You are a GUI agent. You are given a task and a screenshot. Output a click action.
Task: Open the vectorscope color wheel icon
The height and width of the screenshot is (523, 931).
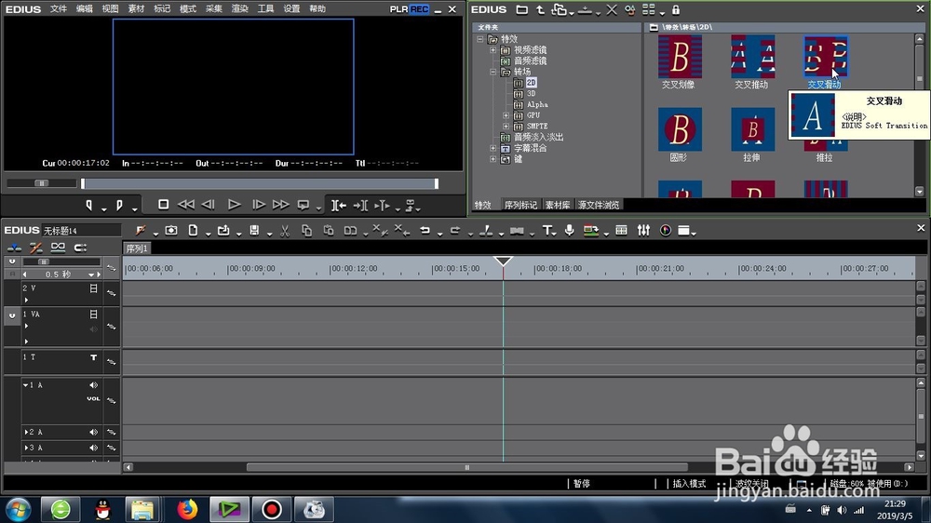point(666,231)
